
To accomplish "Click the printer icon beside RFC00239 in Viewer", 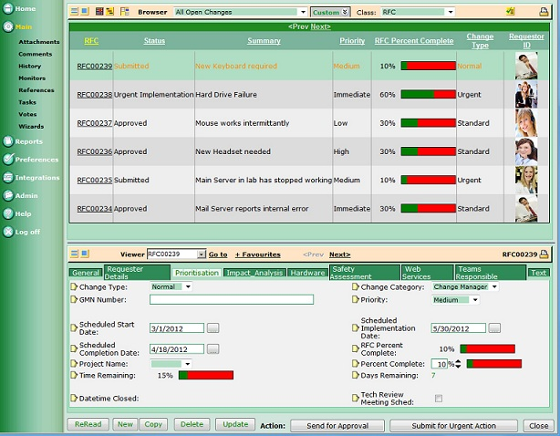I will click(x=544, y=254).
